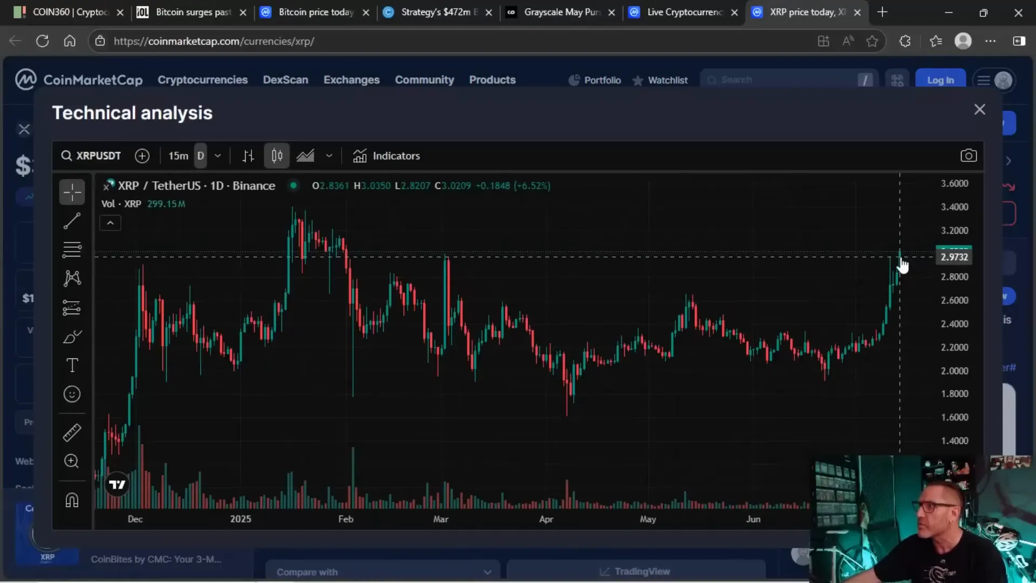1036x583 pixels.
Task: Open the read aloud option
Action: 848,41
